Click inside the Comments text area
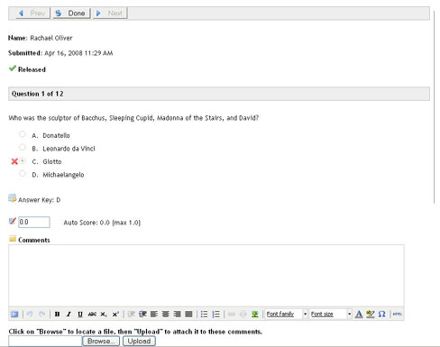440x347 pixels. [x=206, y=276]
